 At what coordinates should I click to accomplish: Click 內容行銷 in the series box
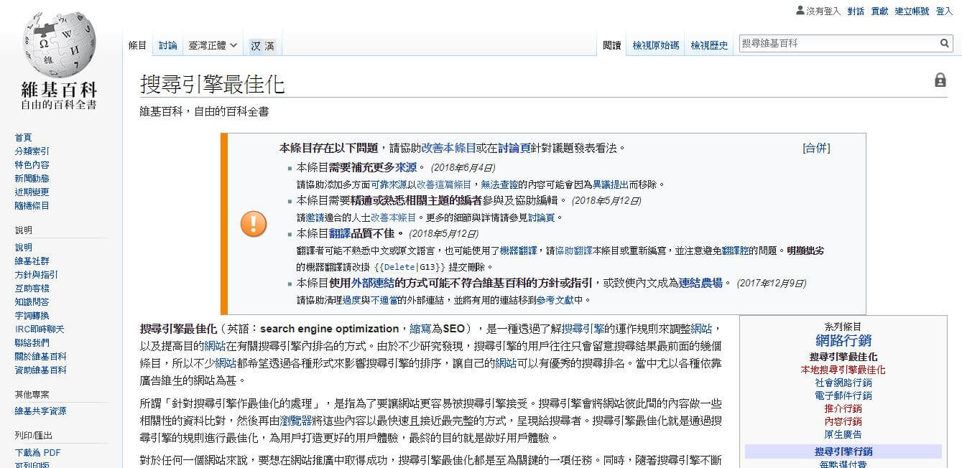(x=843, y=421)
